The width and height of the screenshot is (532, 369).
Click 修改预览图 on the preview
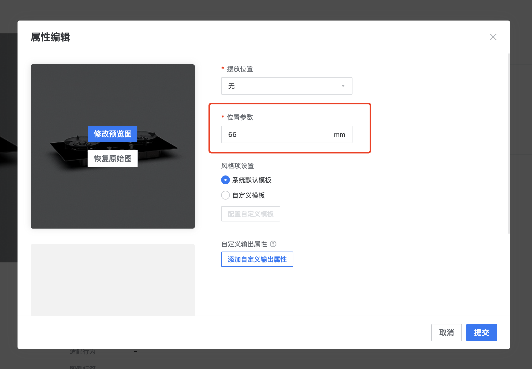112,134
